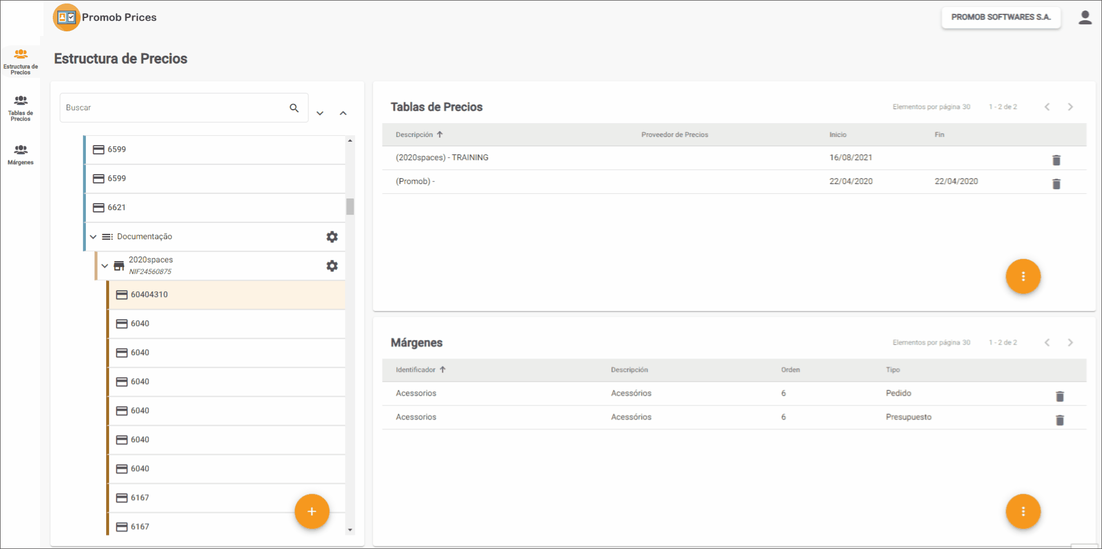Delete the Acessorios Pedido margin
1102x549 pixels.
tap(1060, 396)
